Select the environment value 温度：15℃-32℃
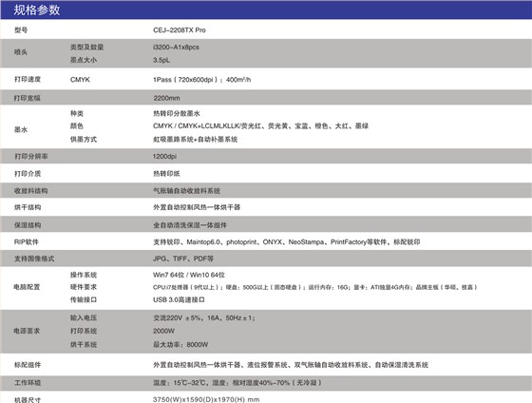Viewport: 532px width, 403px height. click(x=237, y=383)
